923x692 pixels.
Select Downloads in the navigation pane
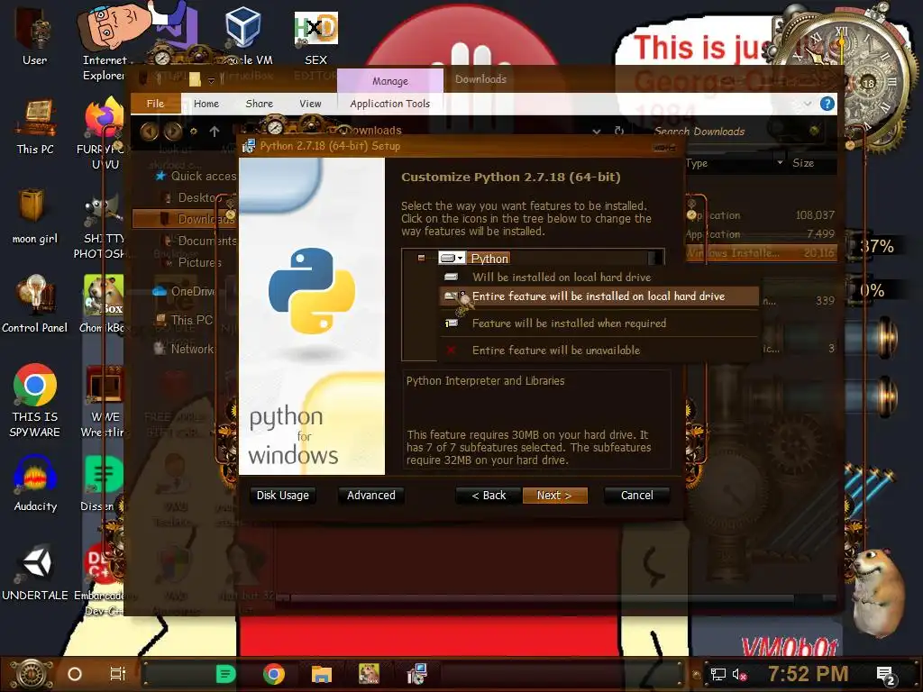pyautogui.click(x=184, y=219)
